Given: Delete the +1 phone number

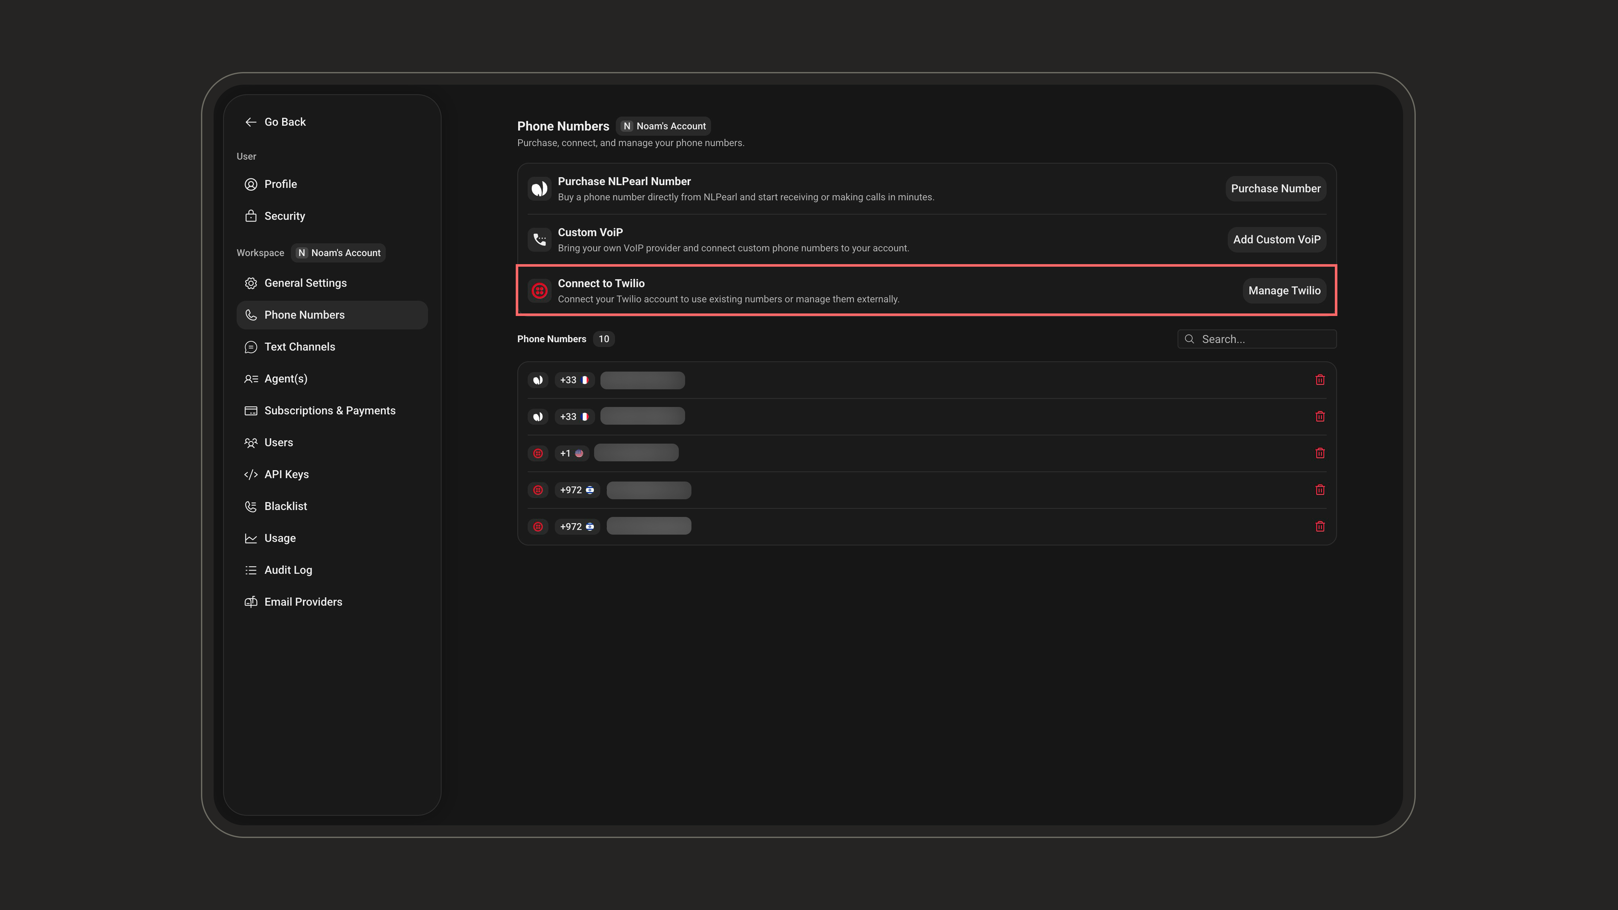Looking at the screenshot, I should pyautogui.click(x=1320, y=453).
